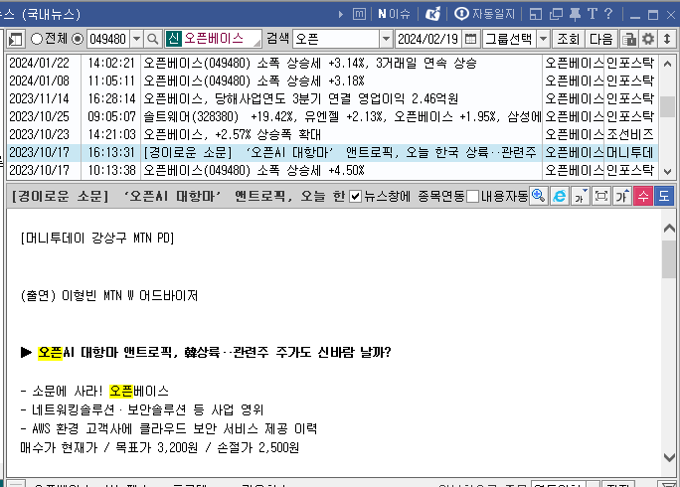Click the news list scrollbar down arrow
Viewport: 680px width, 487px height.
point(668,172)
